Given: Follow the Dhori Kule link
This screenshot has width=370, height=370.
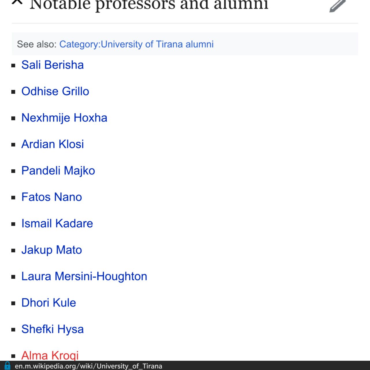Looking at the screenshot, I should click(49, 303).
